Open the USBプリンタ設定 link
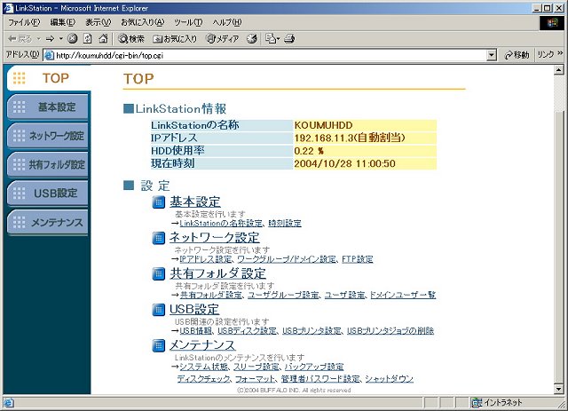The height and width of the screenshot is (411, 568). [312, 330]
